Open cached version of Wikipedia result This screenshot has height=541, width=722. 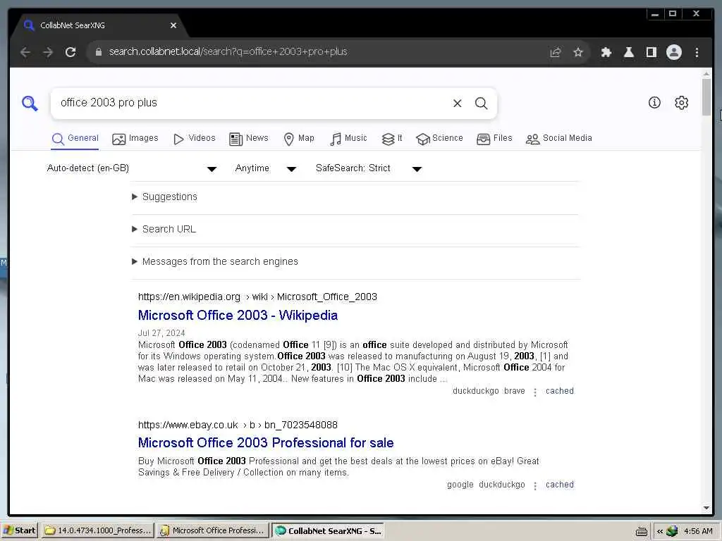coord(559,391)
